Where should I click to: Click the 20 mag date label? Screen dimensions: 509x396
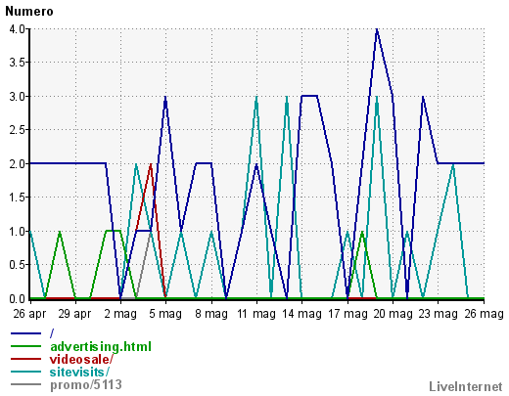393,314
